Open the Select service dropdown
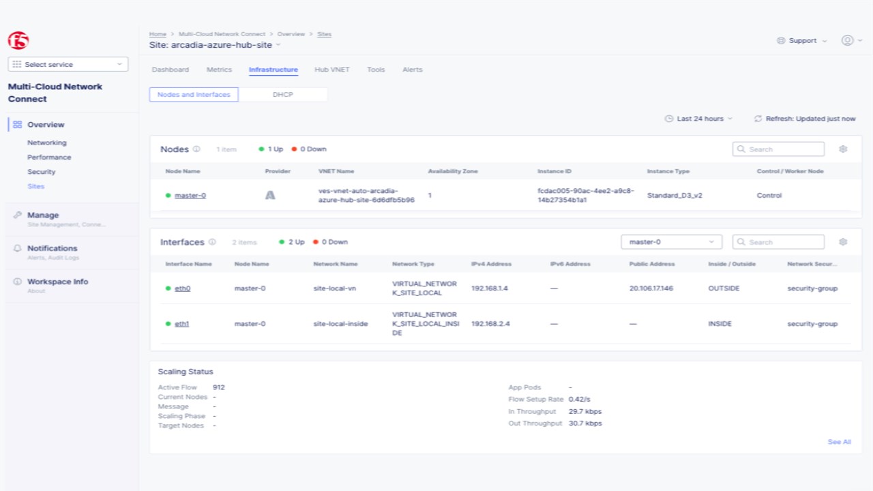Viewport: 873px width, 491px height. [68, 64]
